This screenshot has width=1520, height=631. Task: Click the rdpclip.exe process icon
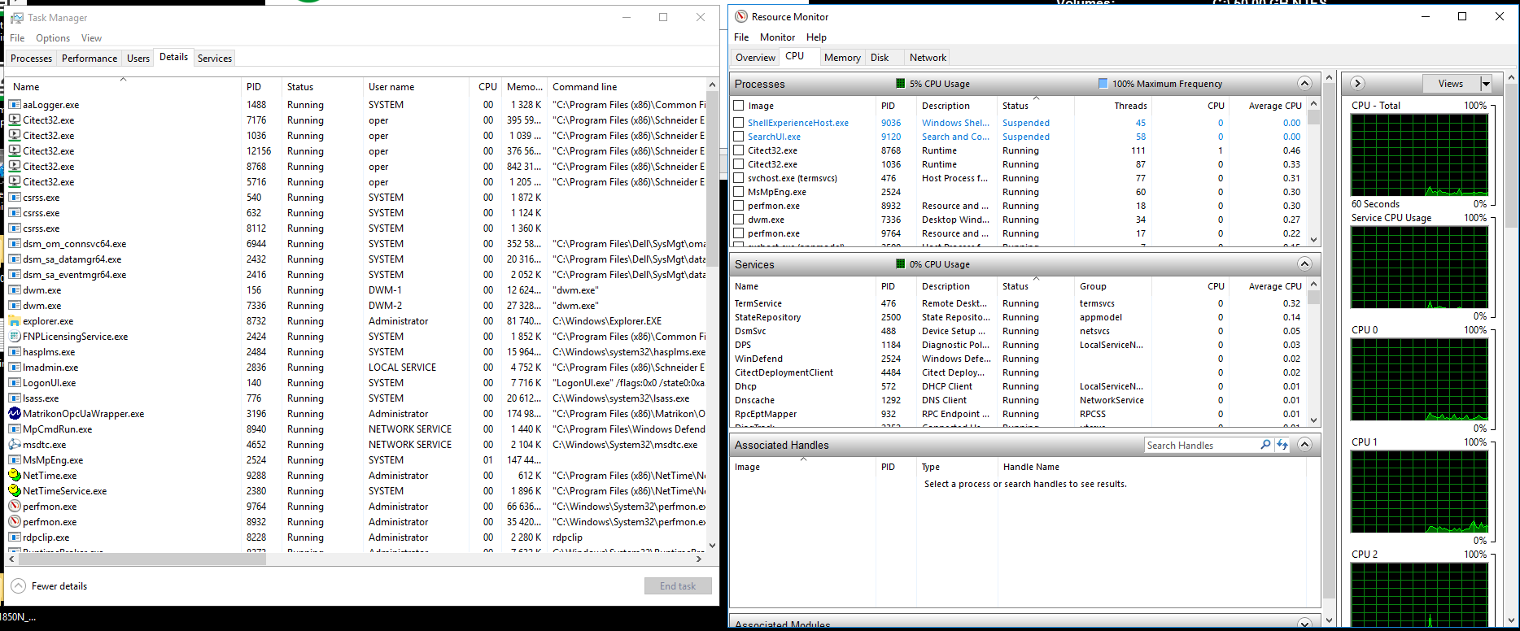click(15, 537)
